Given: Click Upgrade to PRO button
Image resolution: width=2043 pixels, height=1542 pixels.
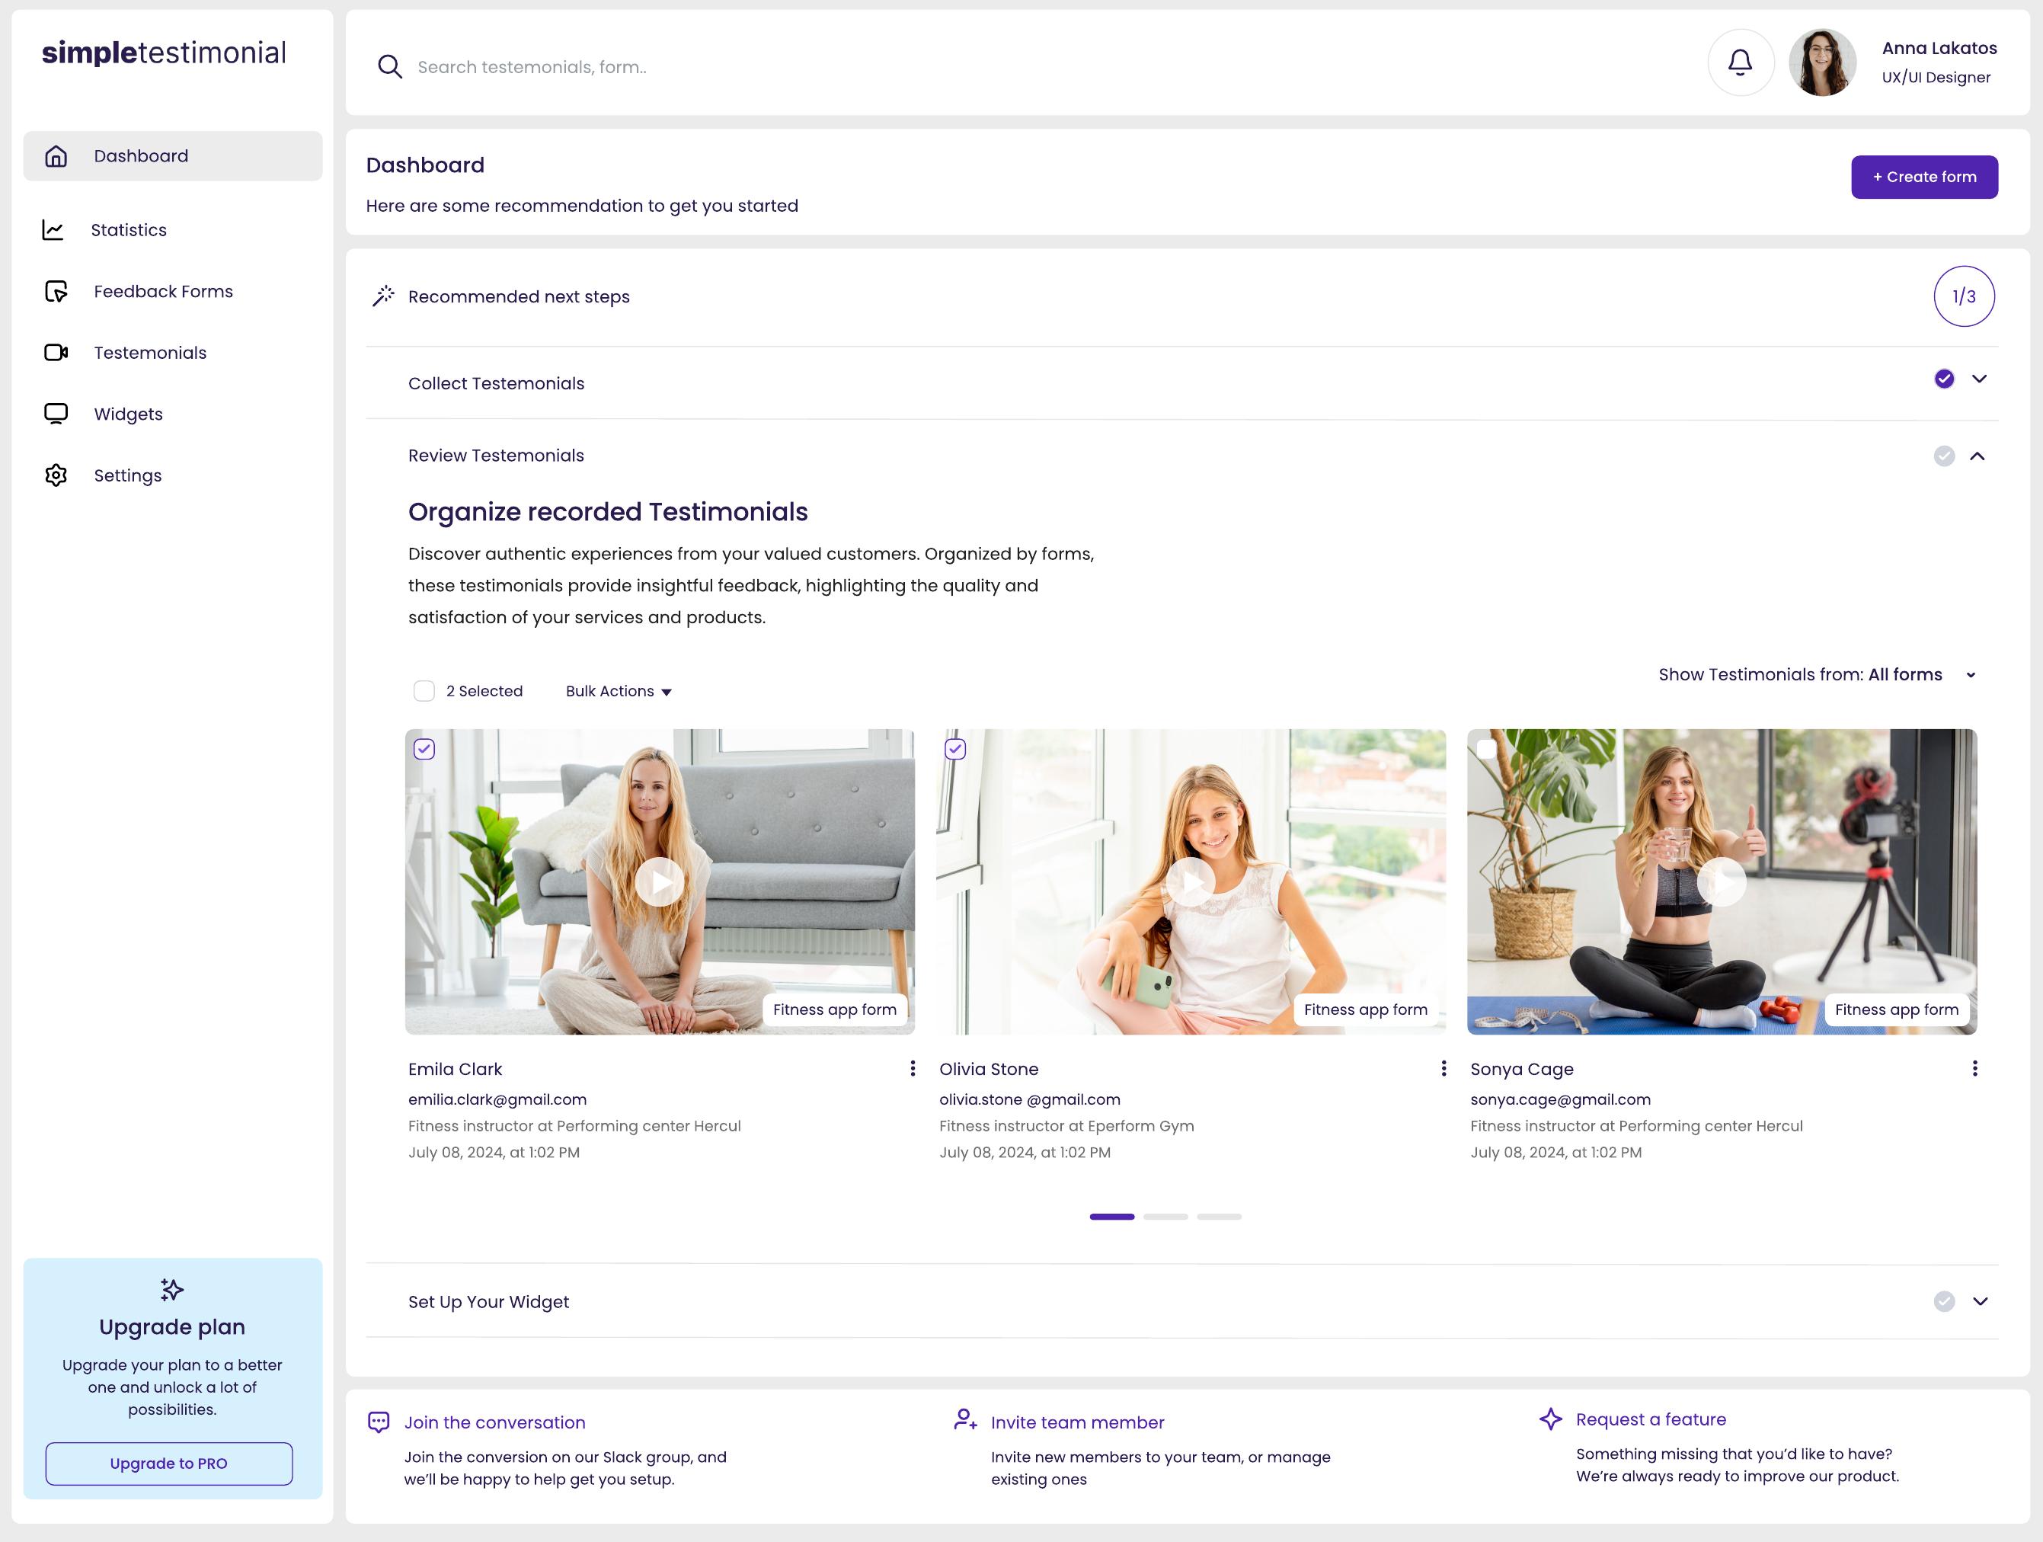Looking at the screenshot, I should click(x=169, y=1464).
